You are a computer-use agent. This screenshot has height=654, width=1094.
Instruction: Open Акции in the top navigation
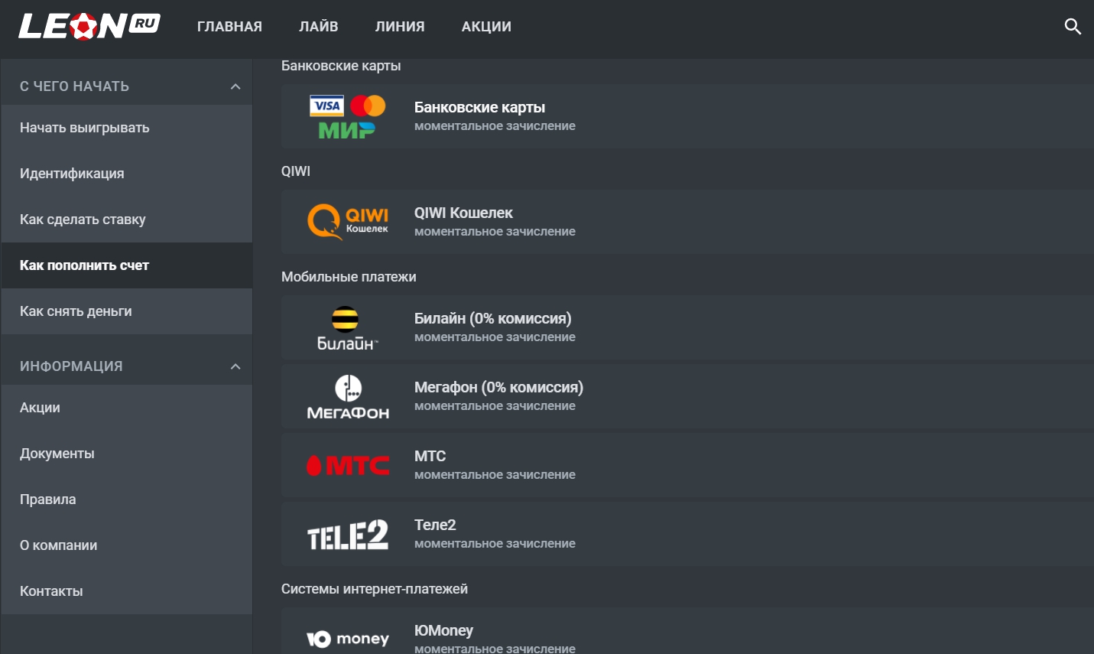(486, 27)
